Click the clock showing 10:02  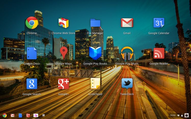click(x=172, y=115)
